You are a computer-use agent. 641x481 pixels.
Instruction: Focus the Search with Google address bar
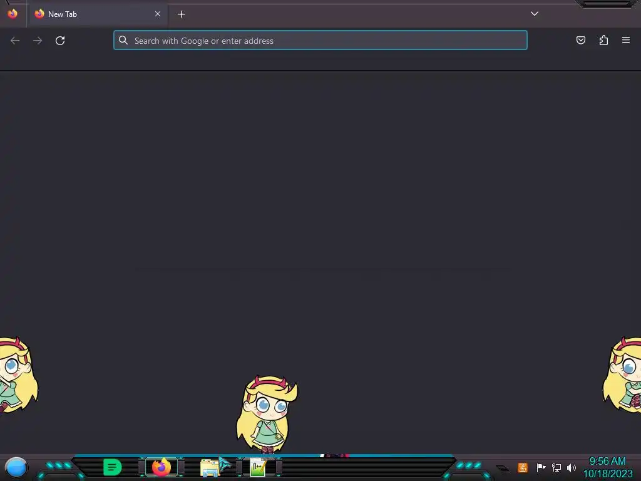[320, 41]
